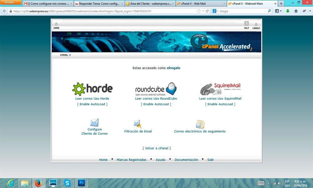Click the 'elregalo' username link
The width and height of the screenshot is (313, 188).
(173, 68)
